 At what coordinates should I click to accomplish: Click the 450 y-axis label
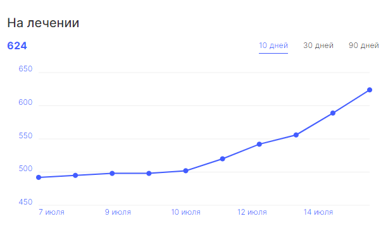pyautogui.click(x=25, y=202)
